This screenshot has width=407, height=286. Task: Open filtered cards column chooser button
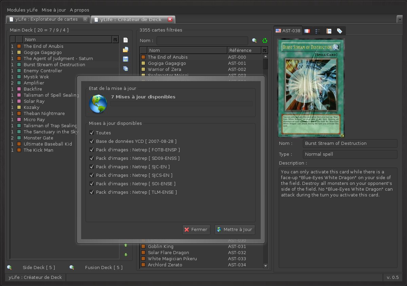[x=264, y=50]
